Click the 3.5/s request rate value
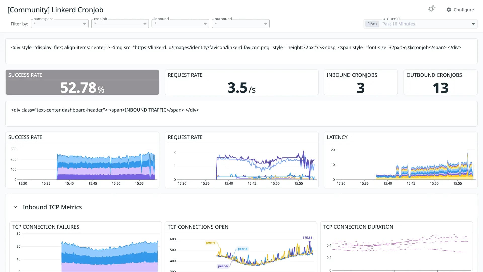Screen dimensions: 483x272 pos(242,88)
